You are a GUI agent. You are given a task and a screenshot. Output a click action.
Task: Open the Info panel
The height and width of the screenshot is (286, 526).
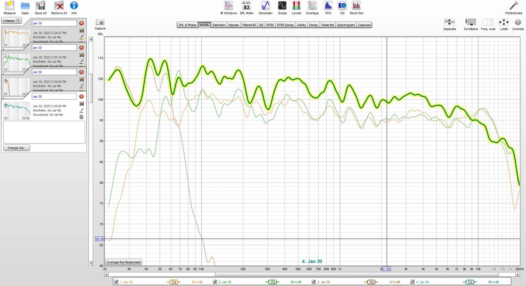[x=74, y=8]
